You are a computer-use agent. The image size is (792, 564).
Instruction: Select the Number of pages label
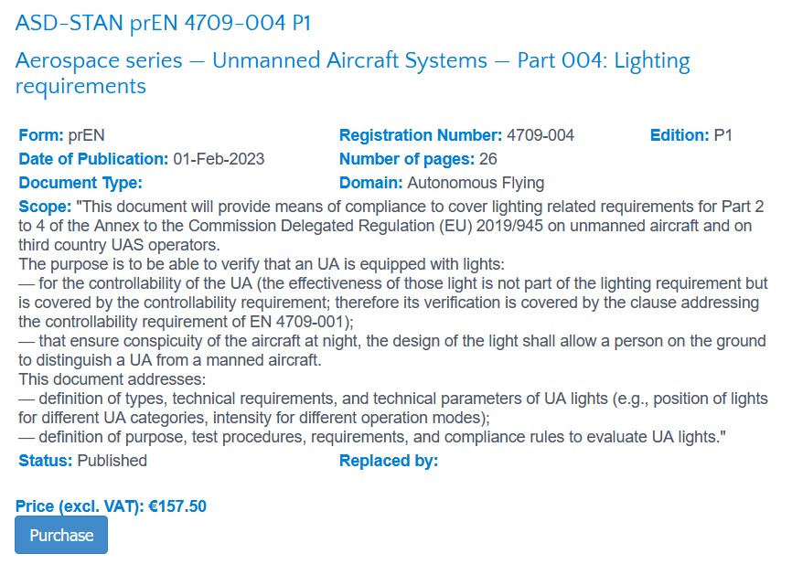click(x=406, y=159)
